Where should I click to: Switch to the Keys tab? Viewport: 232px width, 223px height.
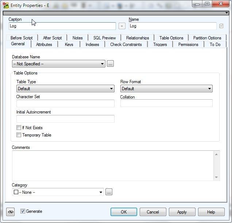click(69, 45)
